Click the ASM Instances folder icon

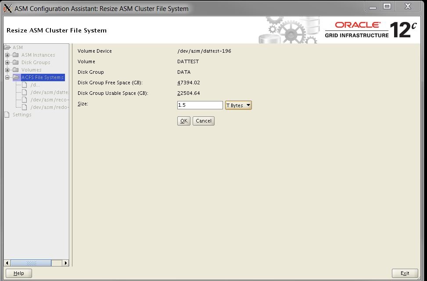(x=16, y=55)
